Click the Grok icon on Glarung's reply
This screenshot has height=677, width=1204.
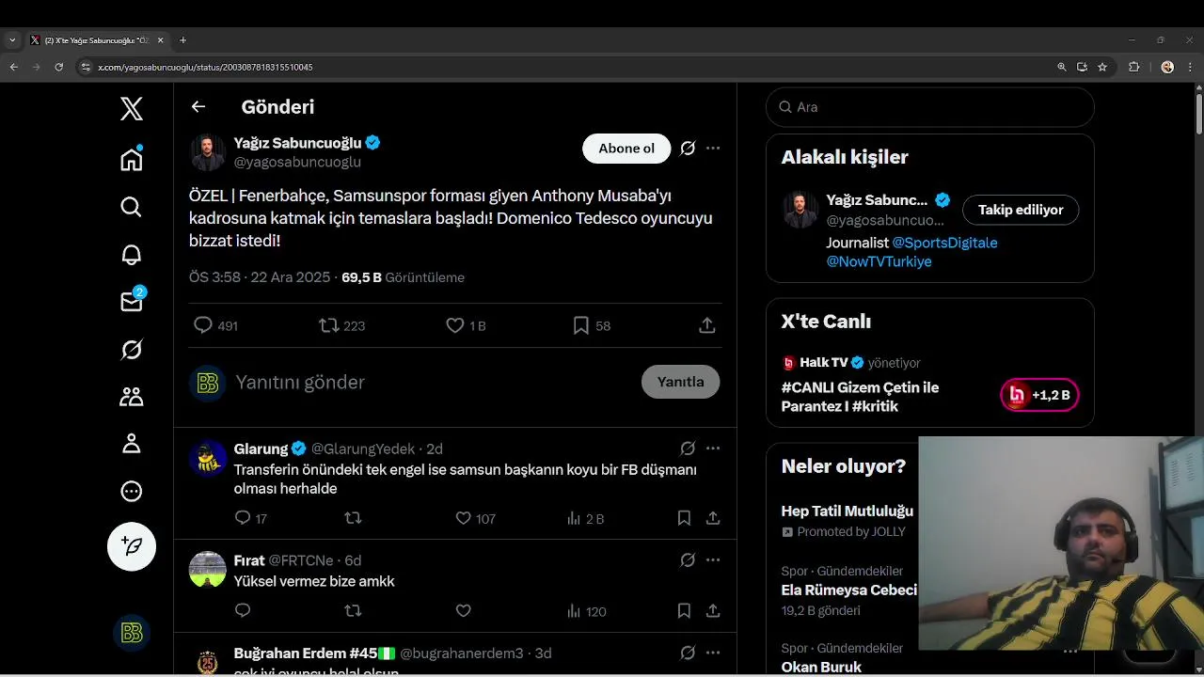click(688, 449)
